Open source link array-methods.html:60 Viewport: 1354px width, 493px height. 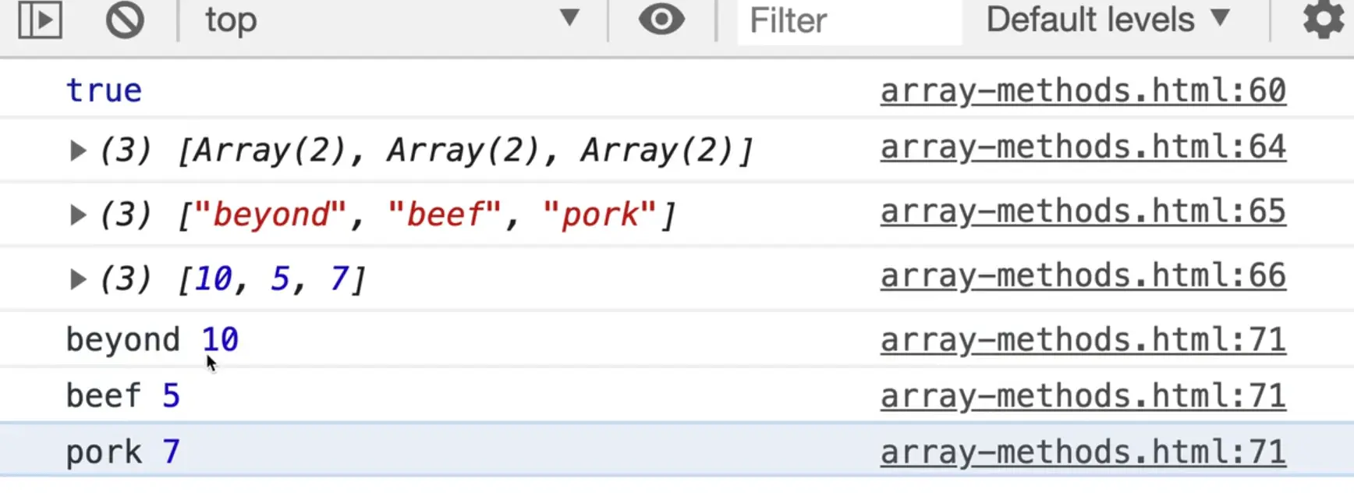(1083, 90)
